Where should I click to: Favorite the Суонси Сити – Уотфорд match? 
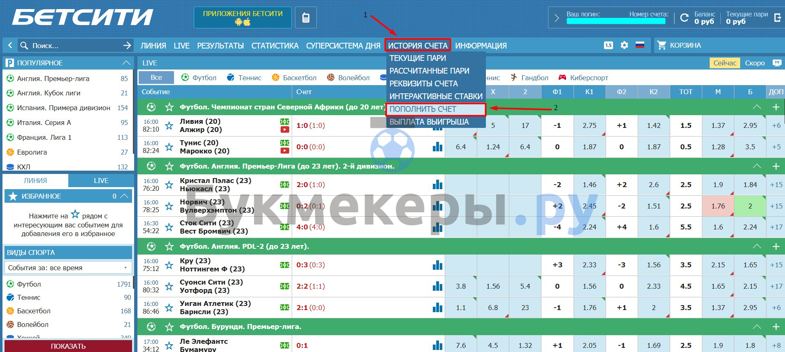point(169,286)
